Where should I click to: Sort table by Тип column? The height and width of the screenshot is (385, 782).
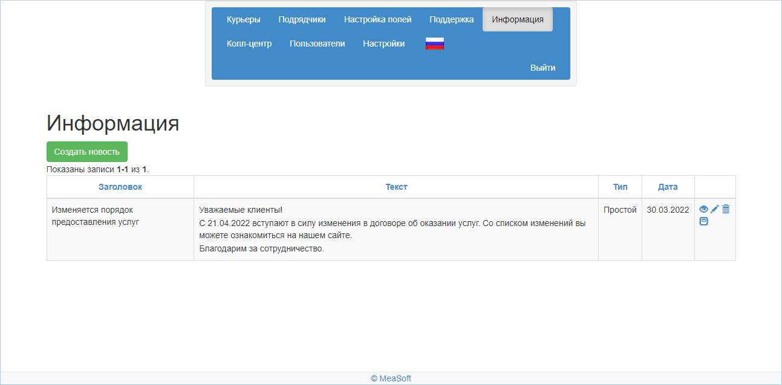click(621, 187)
